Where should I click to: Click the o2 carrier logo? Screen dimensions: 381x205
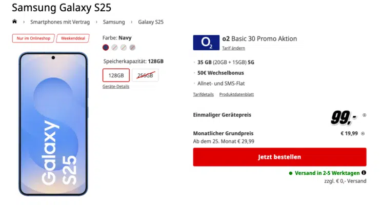(206, 43)
